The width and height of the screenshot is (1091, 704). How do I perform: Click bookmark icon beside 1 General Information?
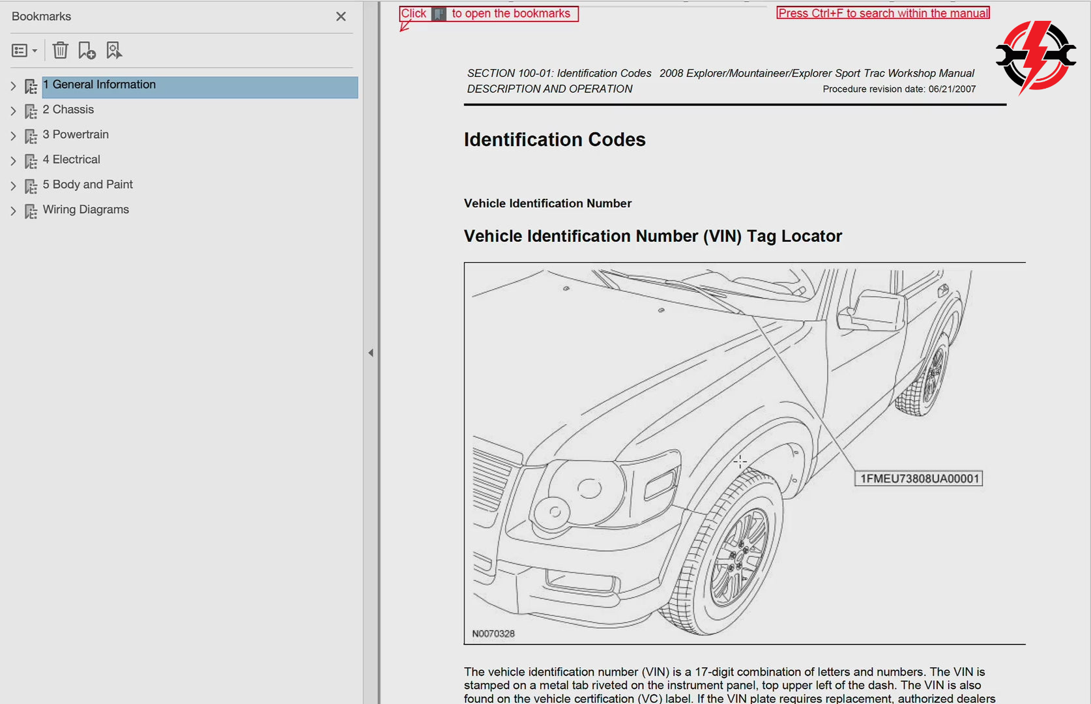pos(31,86)
